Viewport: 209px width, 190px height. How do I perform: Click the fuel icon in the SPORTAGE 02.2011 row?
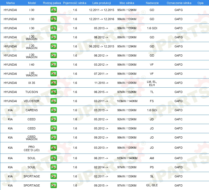53,176
